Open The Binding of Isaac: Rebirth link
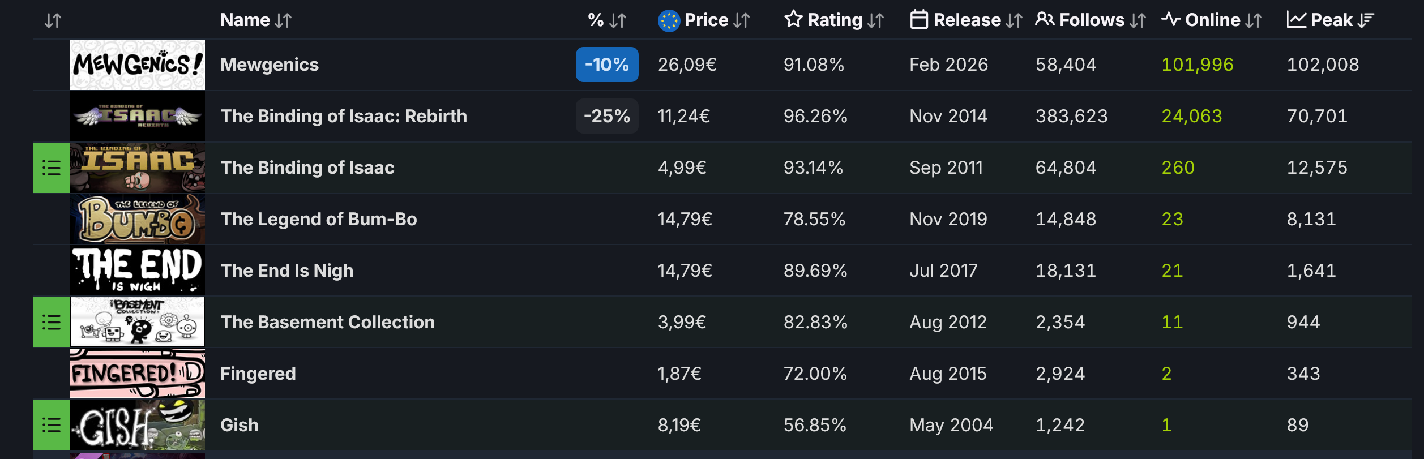The height and width of the screenshot is (459, 1424). point(344,117)
